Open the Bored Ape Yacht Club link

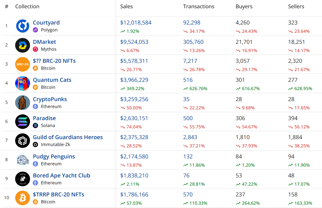(62, 175)
